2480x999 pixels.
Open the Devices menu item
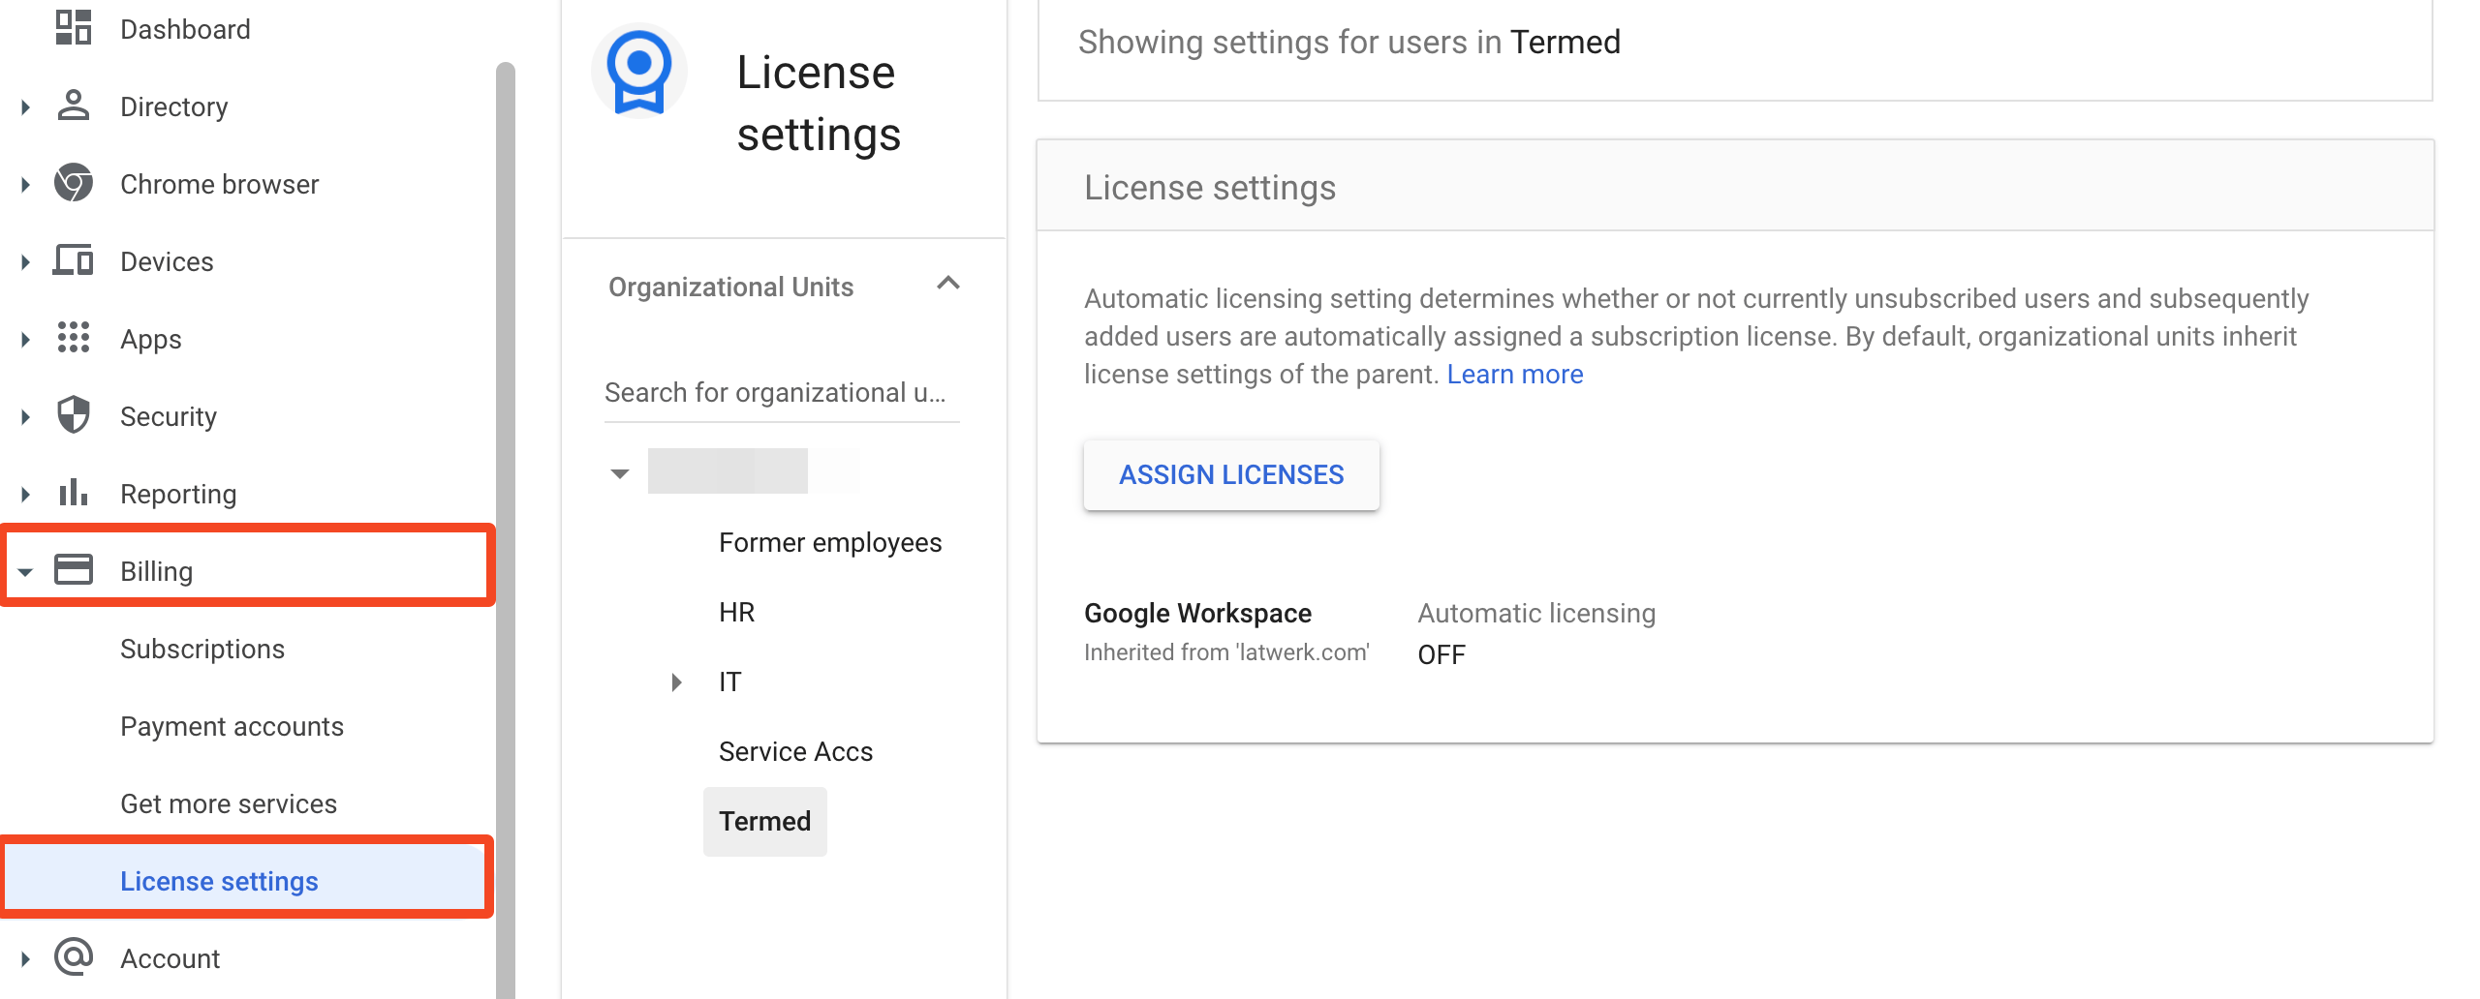click(167, 261)
